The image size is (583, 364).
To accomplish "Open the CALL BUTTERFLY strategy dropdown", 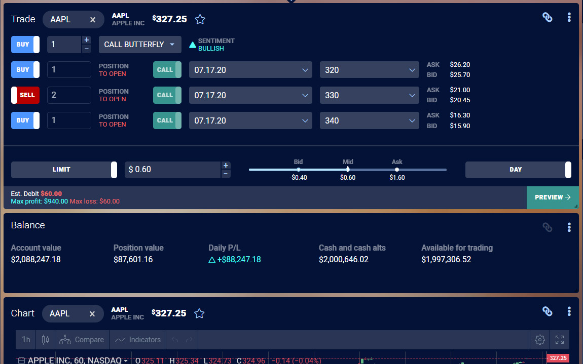I will (140, 45).
